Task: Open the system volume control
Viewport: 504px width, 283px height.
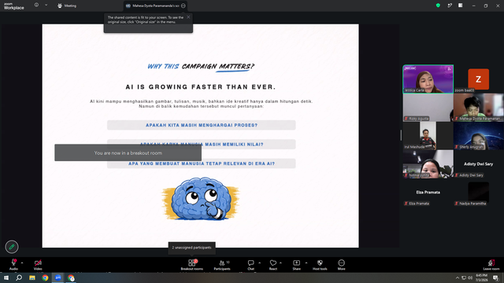Action: click(470, 277)
